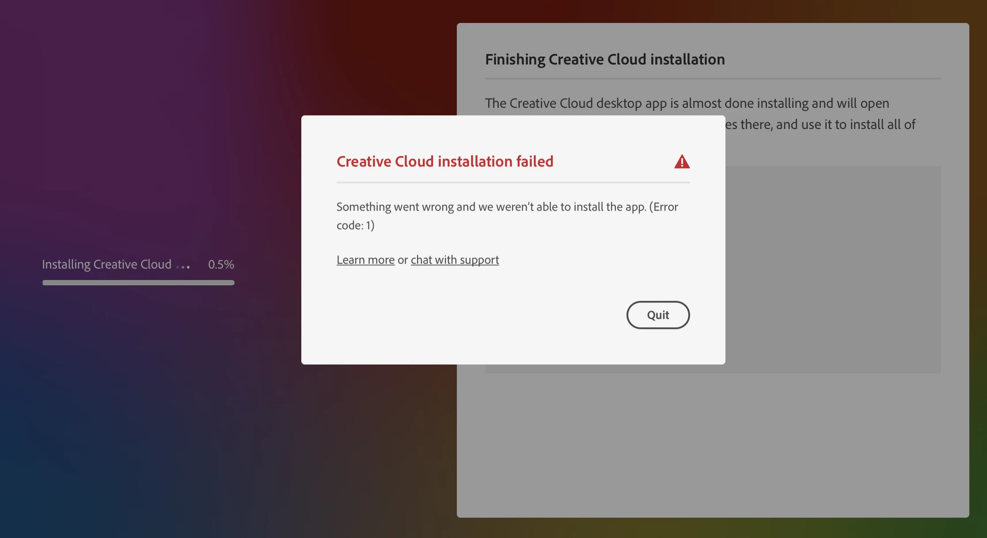Click empty space left of Quit button
987x538 pixels.
(x=486, y=315)
